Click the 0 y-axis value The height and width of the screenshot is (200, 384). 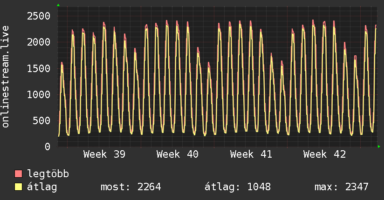pyautogui.click(x=48, y=147)
